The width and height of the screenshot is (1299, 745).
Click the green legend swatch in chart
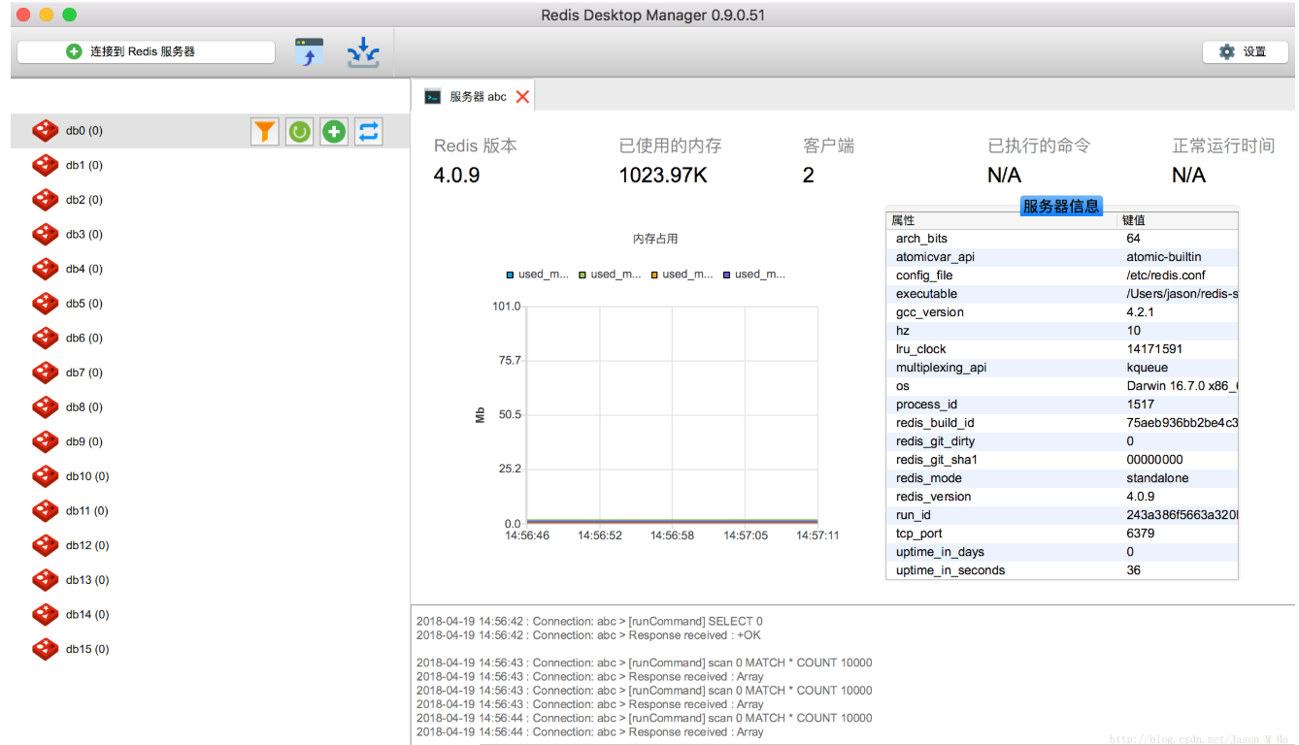(582, 275)
